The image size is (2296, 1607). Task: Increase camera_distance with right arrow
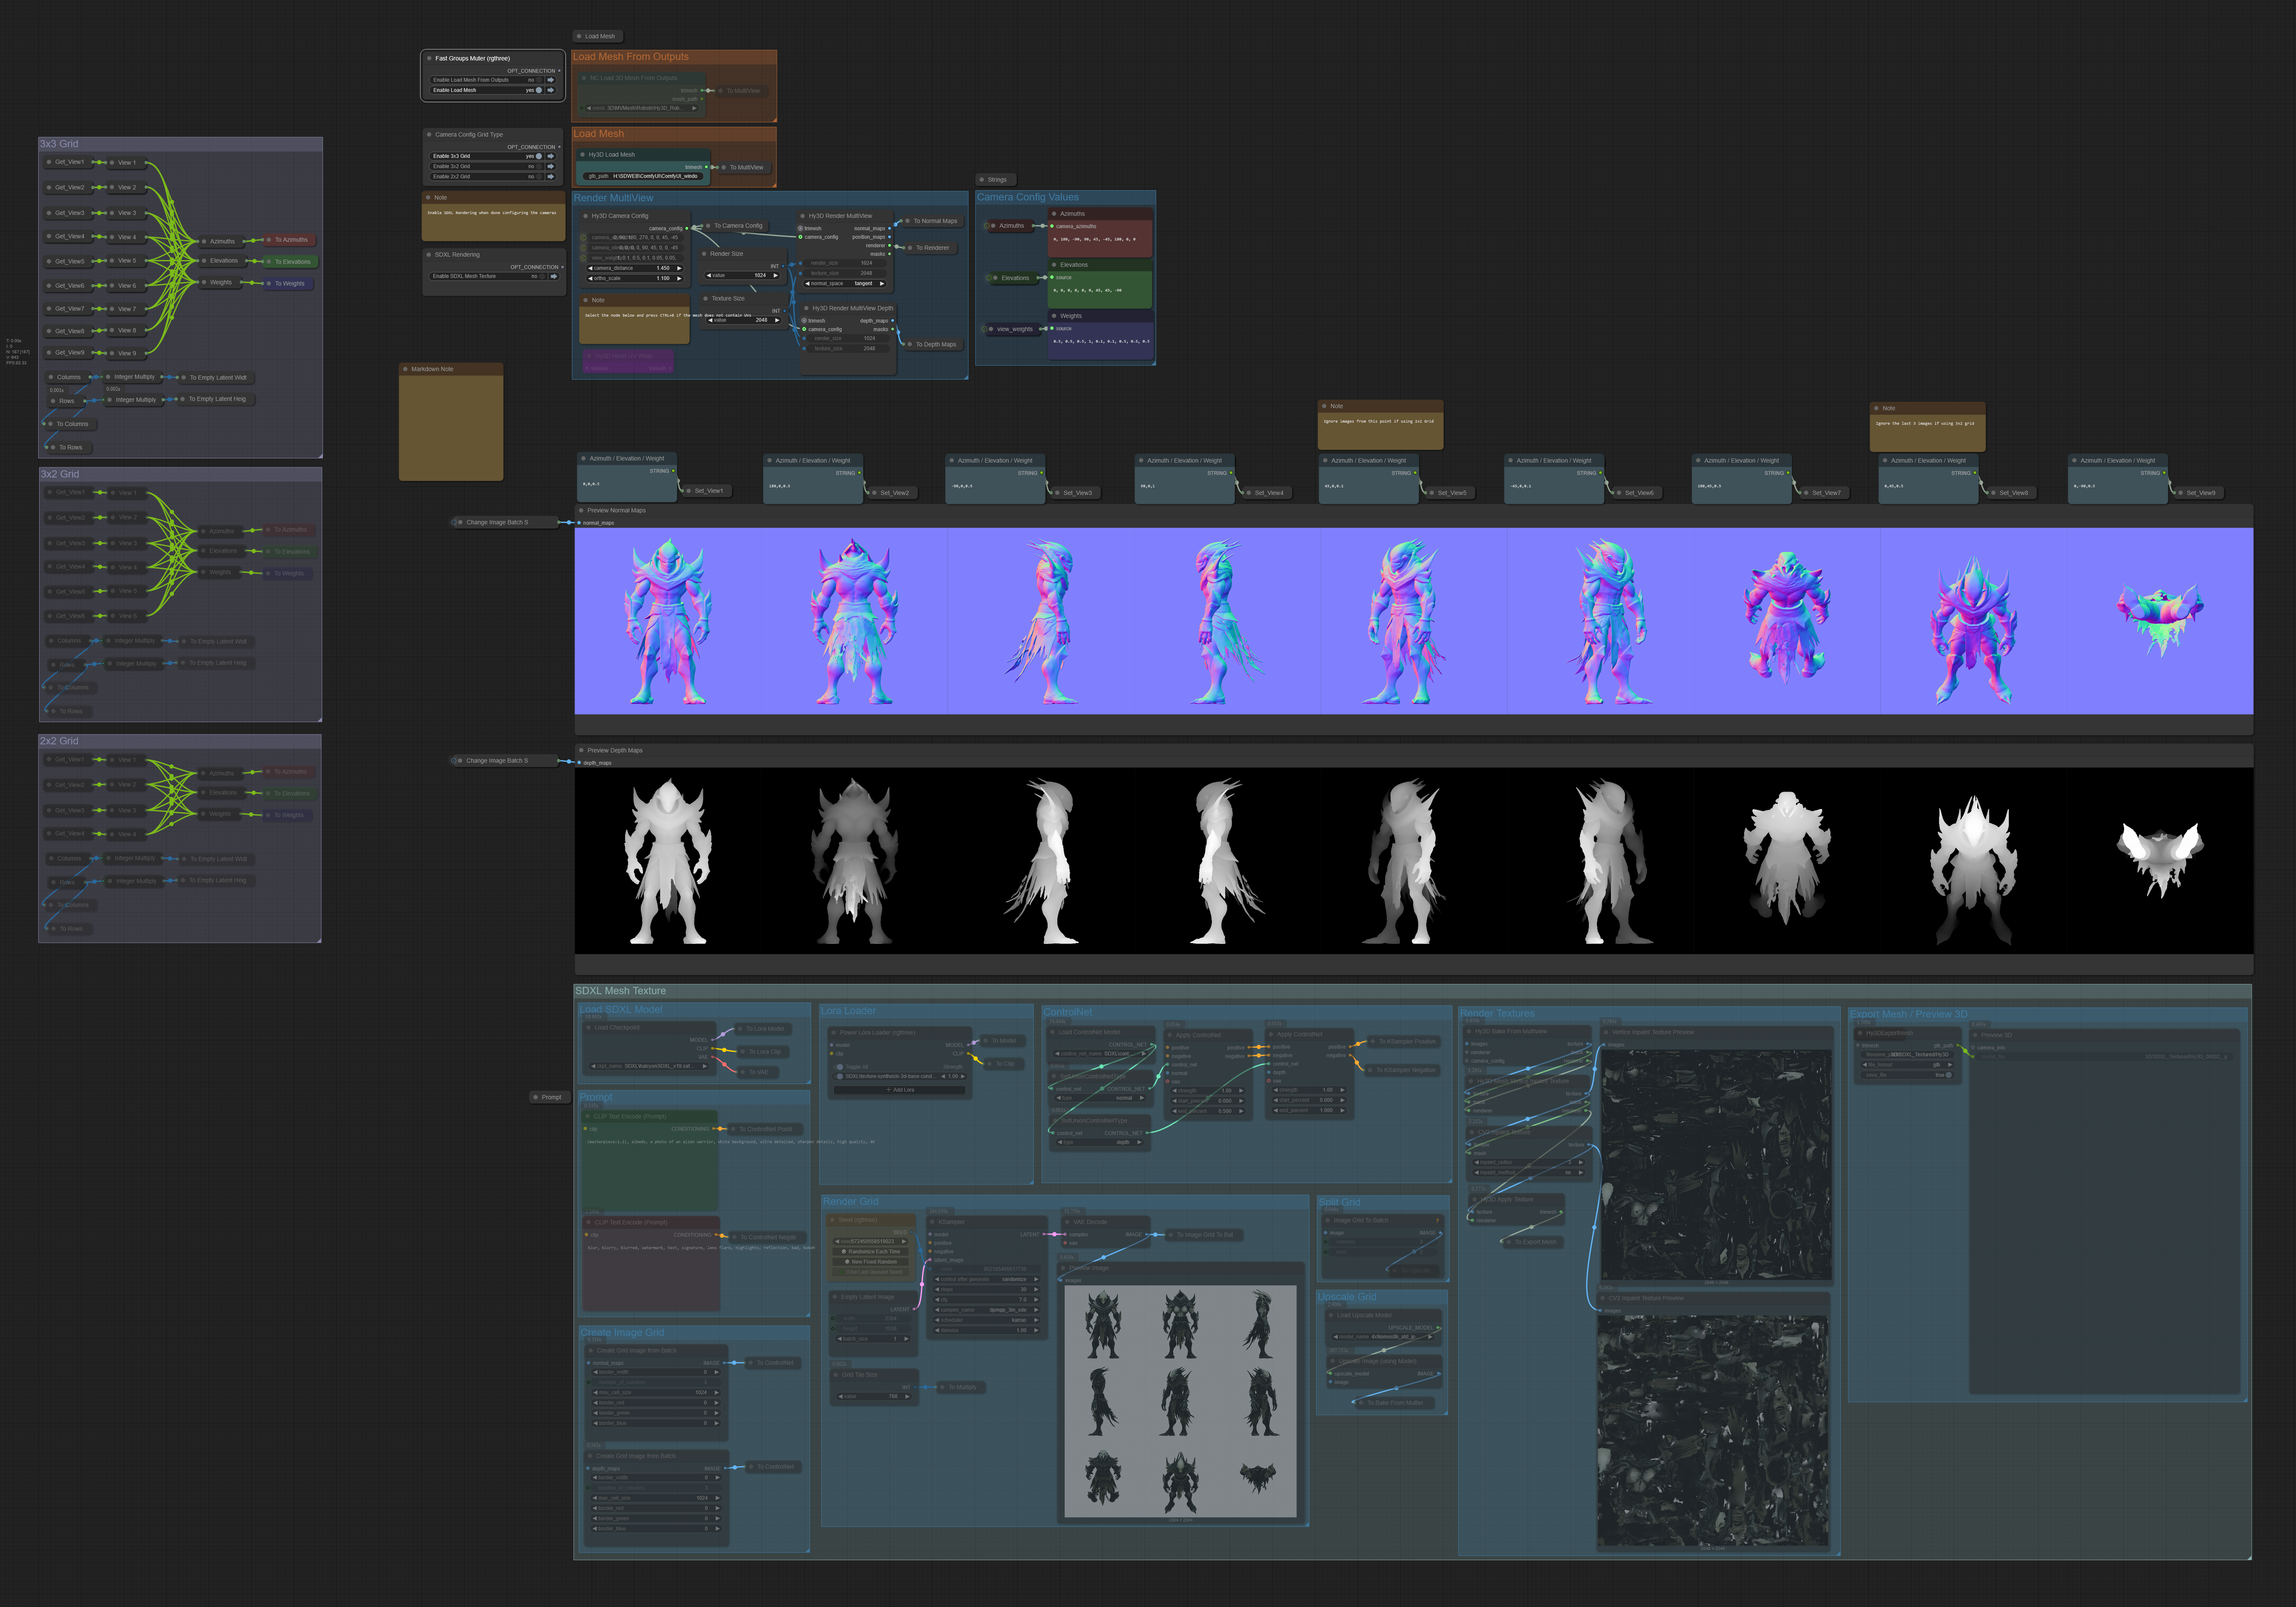[x=679, y=268]
